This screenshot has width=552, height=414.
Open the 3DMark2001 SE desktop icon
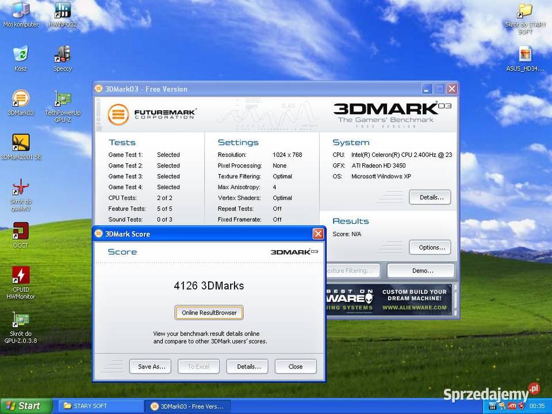pyautogui.click(x=21, y=143)
